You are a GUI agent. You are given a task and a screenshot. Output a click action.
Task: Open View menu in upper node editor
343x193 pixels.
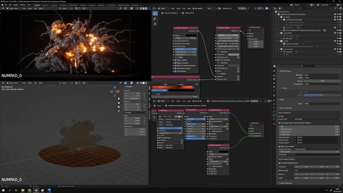click(173, 9)
